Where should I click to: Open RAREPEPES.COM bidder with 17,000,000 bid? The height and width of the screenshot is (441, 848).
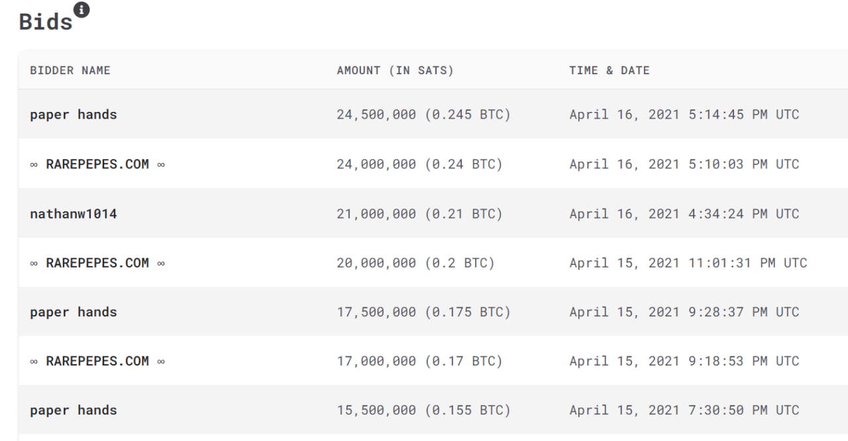tap(97, 361)
